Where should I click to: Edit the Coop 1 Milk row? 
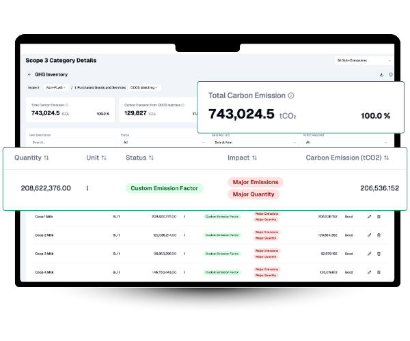pos(369,216)
